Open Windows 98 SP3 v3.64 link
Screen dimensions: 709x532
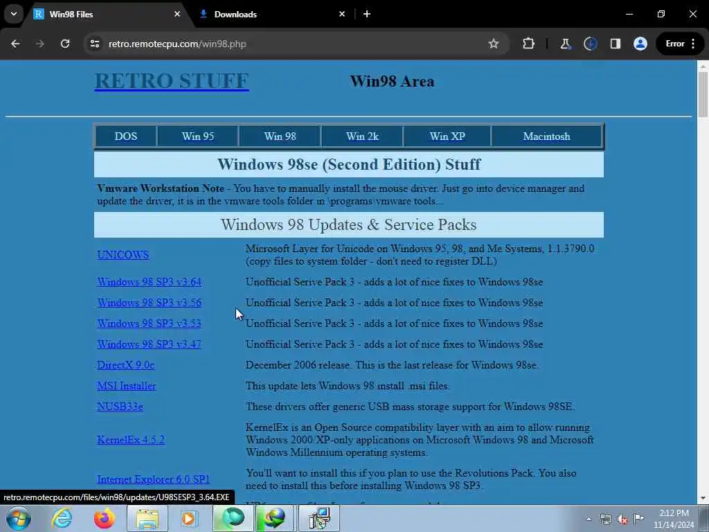(x=150, y=282)
